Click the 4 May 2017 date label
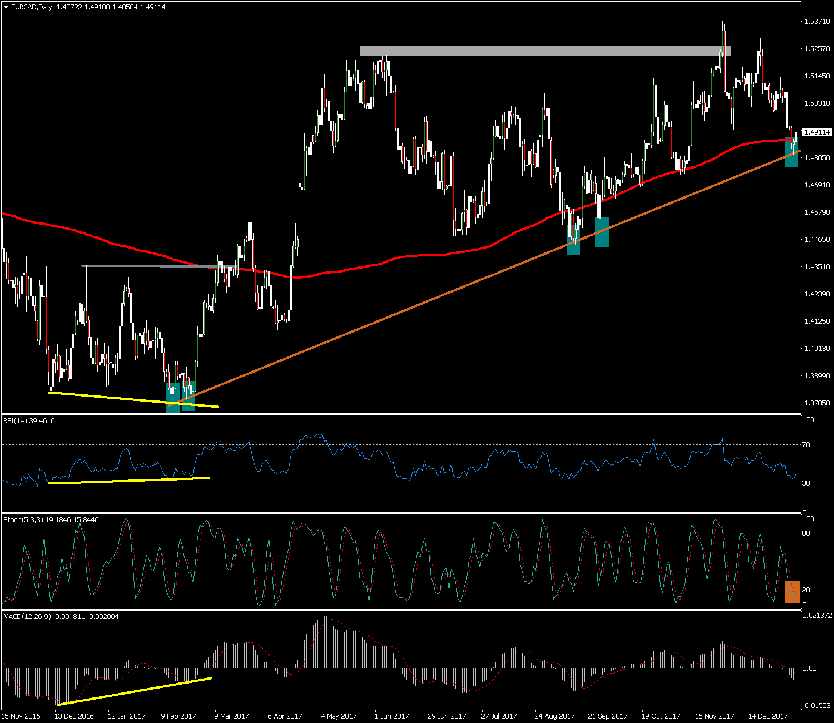The height and width of the screenshot is (723, 834). [339, 716]
